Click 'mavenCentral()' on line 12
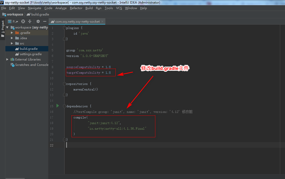The image size is (285, 179). click(86, 89)
